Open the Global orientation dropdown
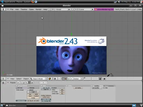The width and height of the screenshot is (143, 107). coord(78,79)
